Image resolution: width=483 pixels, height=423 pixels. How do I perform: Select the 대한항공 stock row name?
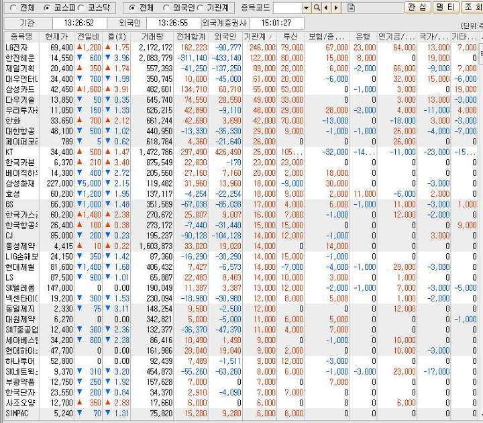click(x=21, y=132)
